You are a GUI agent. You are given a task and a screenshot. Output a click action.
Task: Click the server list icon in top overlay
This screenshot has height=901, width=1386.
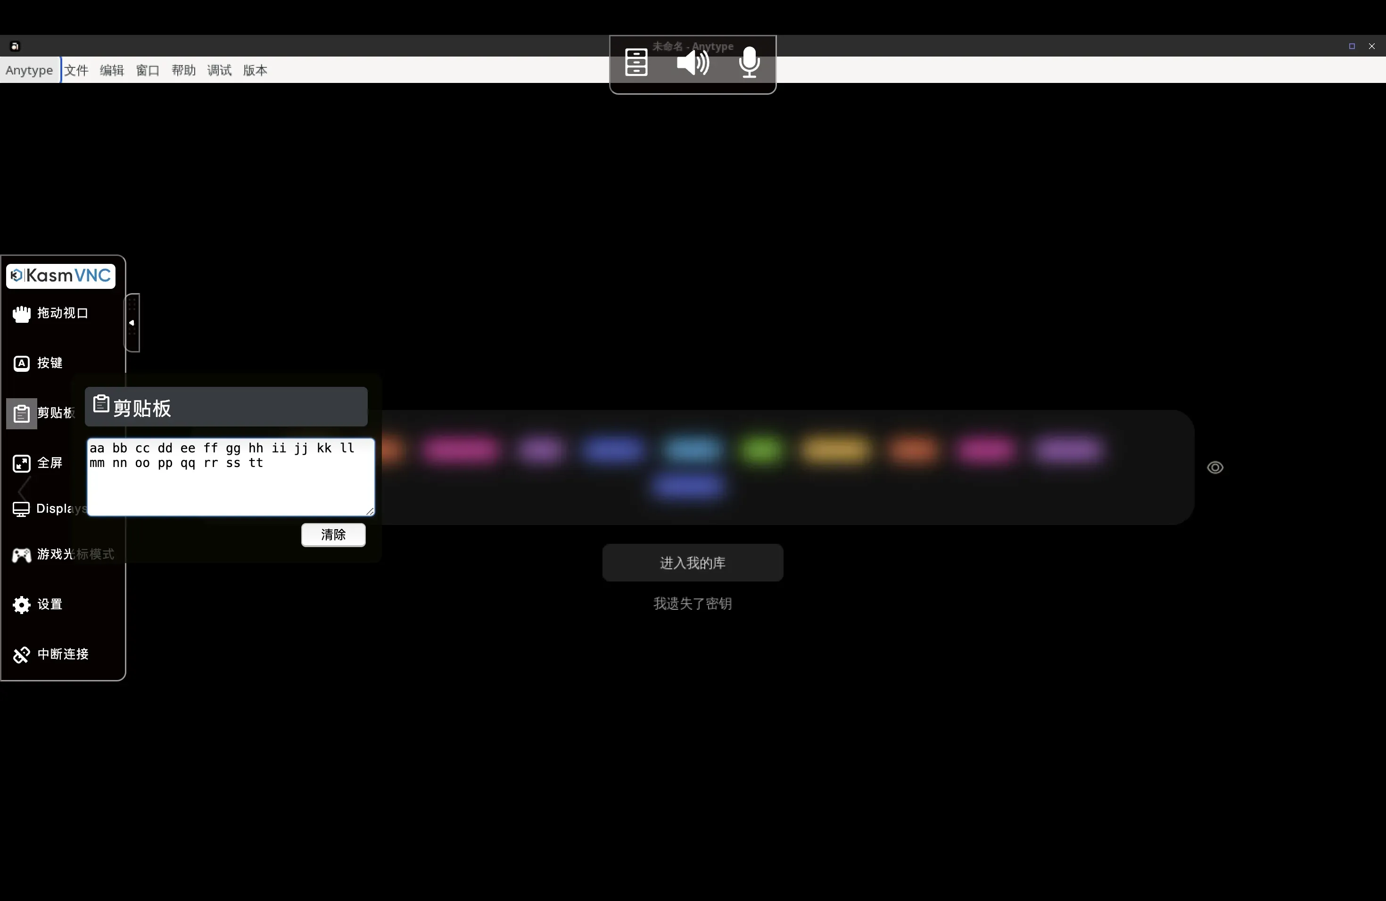pyautogui.click(x=636, y=62)
